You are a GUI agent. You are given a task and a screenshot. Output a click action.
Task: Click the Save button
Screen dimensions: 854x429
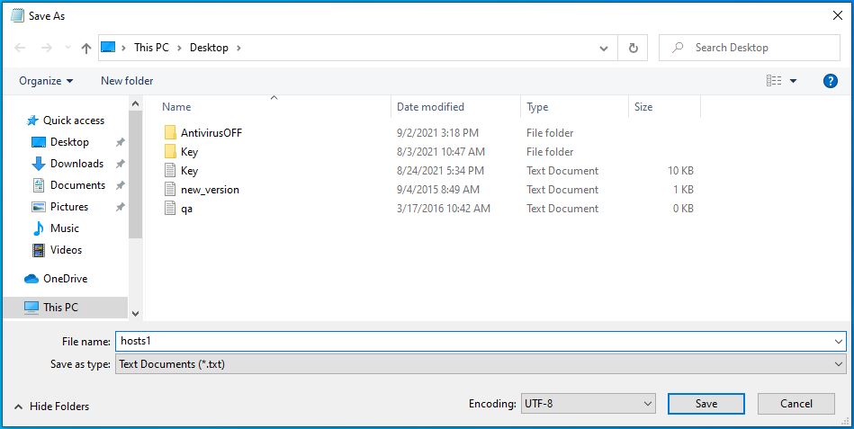click(x=706, y=404)
